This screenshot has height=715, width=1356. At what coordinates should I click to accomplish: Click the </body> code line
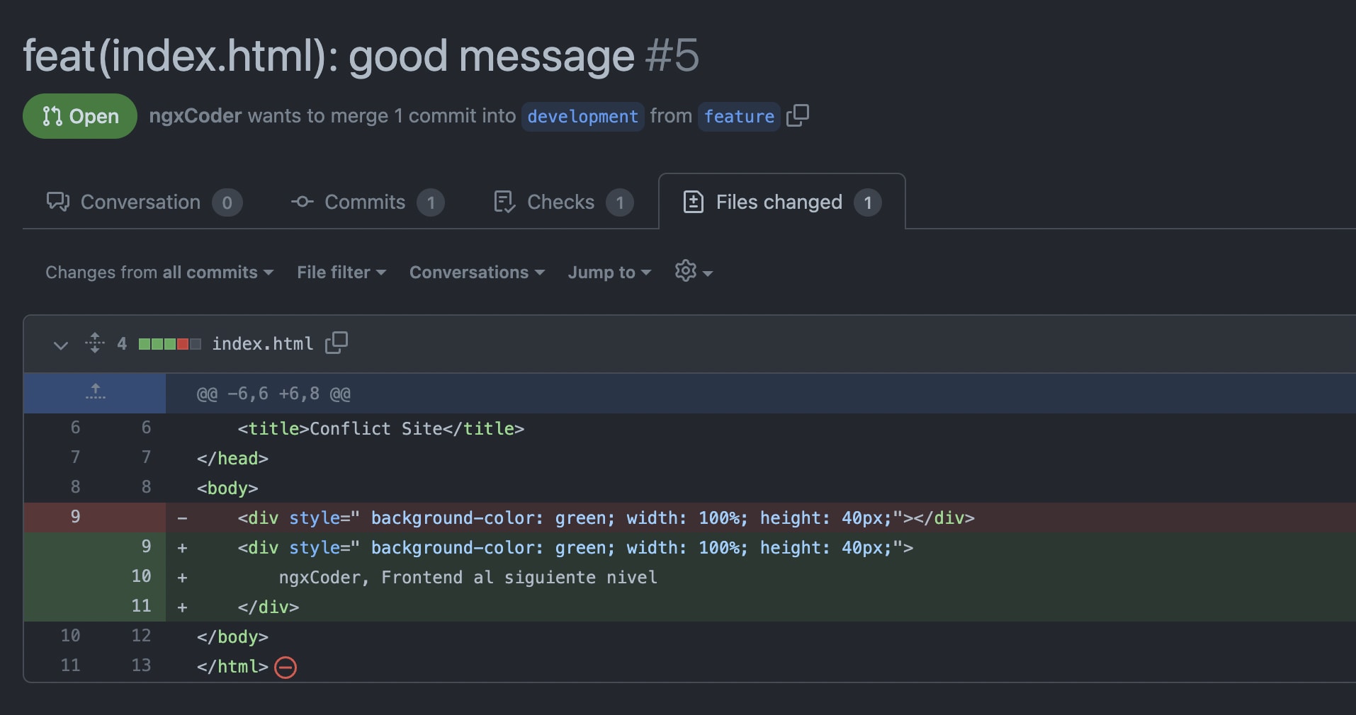(232, 637)
